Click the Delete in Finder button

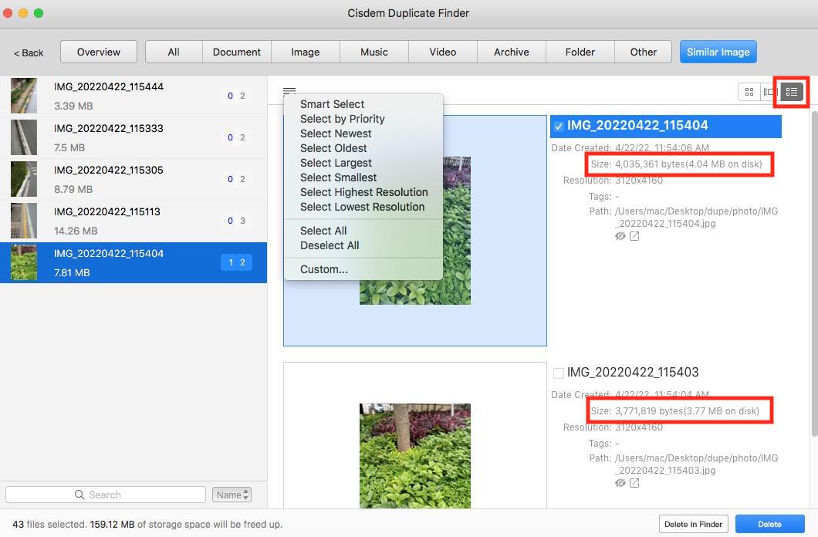(693, 523)
